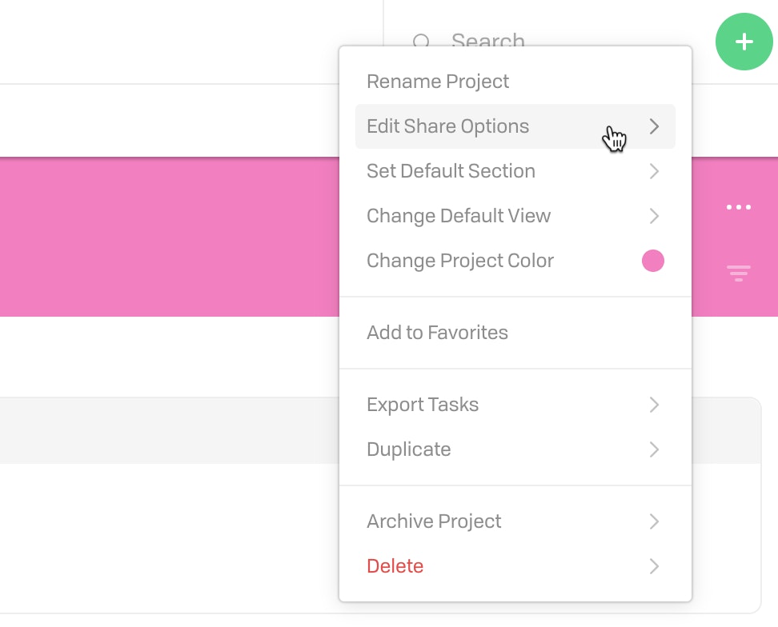Click the pink project color dot

[x=652, y=261]
